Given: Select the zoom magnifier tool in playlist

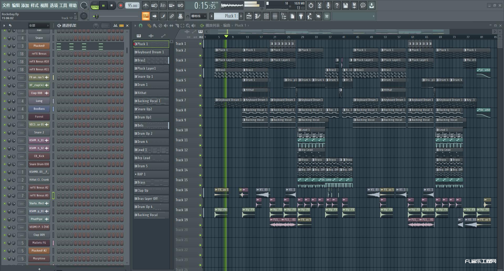Looking at the screenshot, I should (188, 25).
